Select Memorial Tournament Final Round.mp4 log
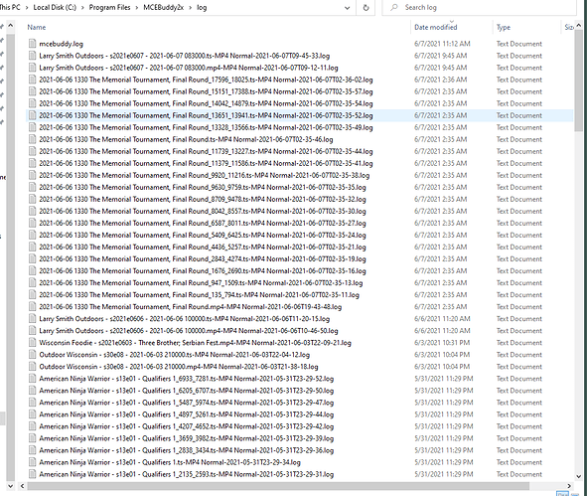Image resolution: width=587 pixels, height=496 pixels. [x=190, y=307]
